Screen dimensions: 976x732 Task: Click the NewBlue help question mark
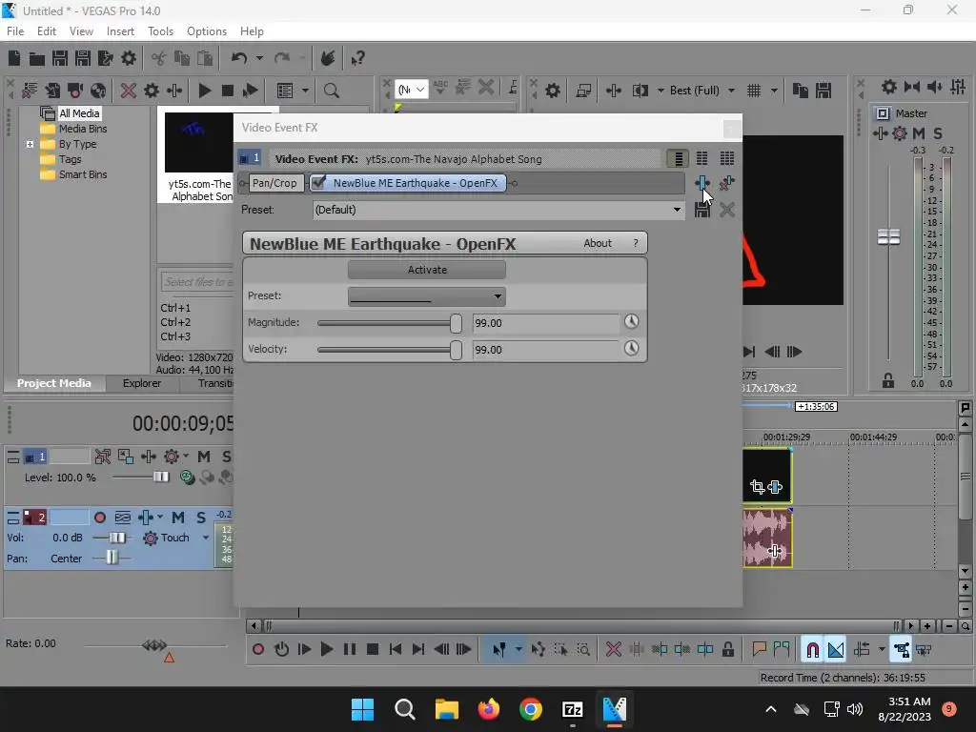pyautogui.click(x=636, y=243)
